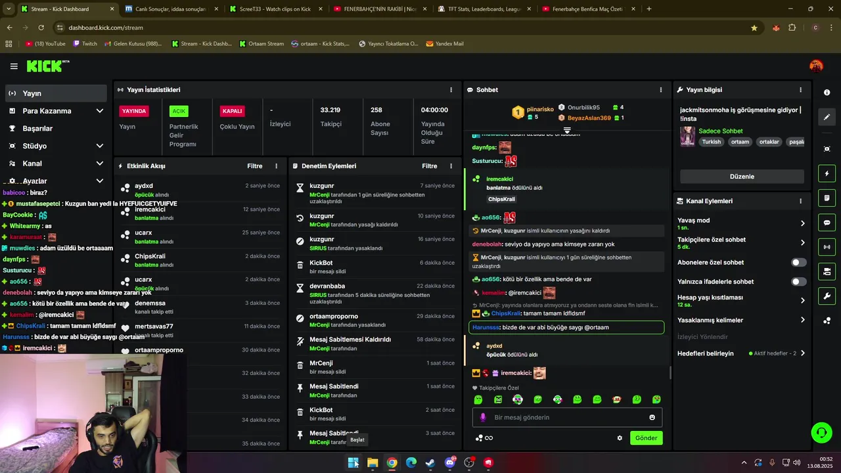Click channel points infinity balance icon
Image resolution: width=841 pixels, height=473 pixels.
[x=484, y=438]
